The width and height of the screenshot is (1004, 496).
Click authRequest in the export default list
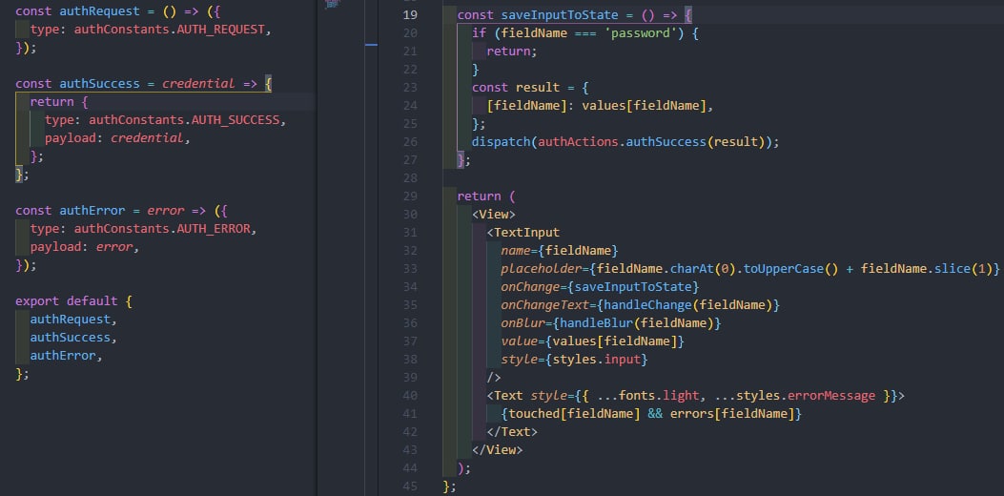71,319
